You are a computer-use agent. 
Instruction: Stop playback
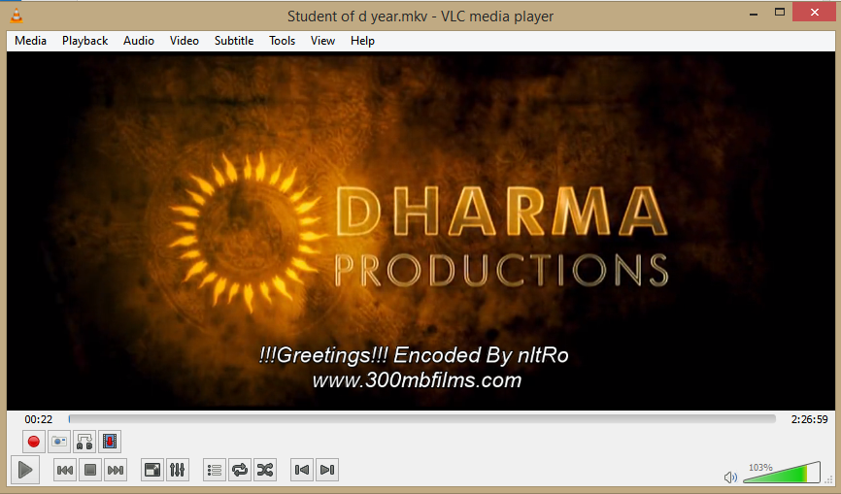90,470
